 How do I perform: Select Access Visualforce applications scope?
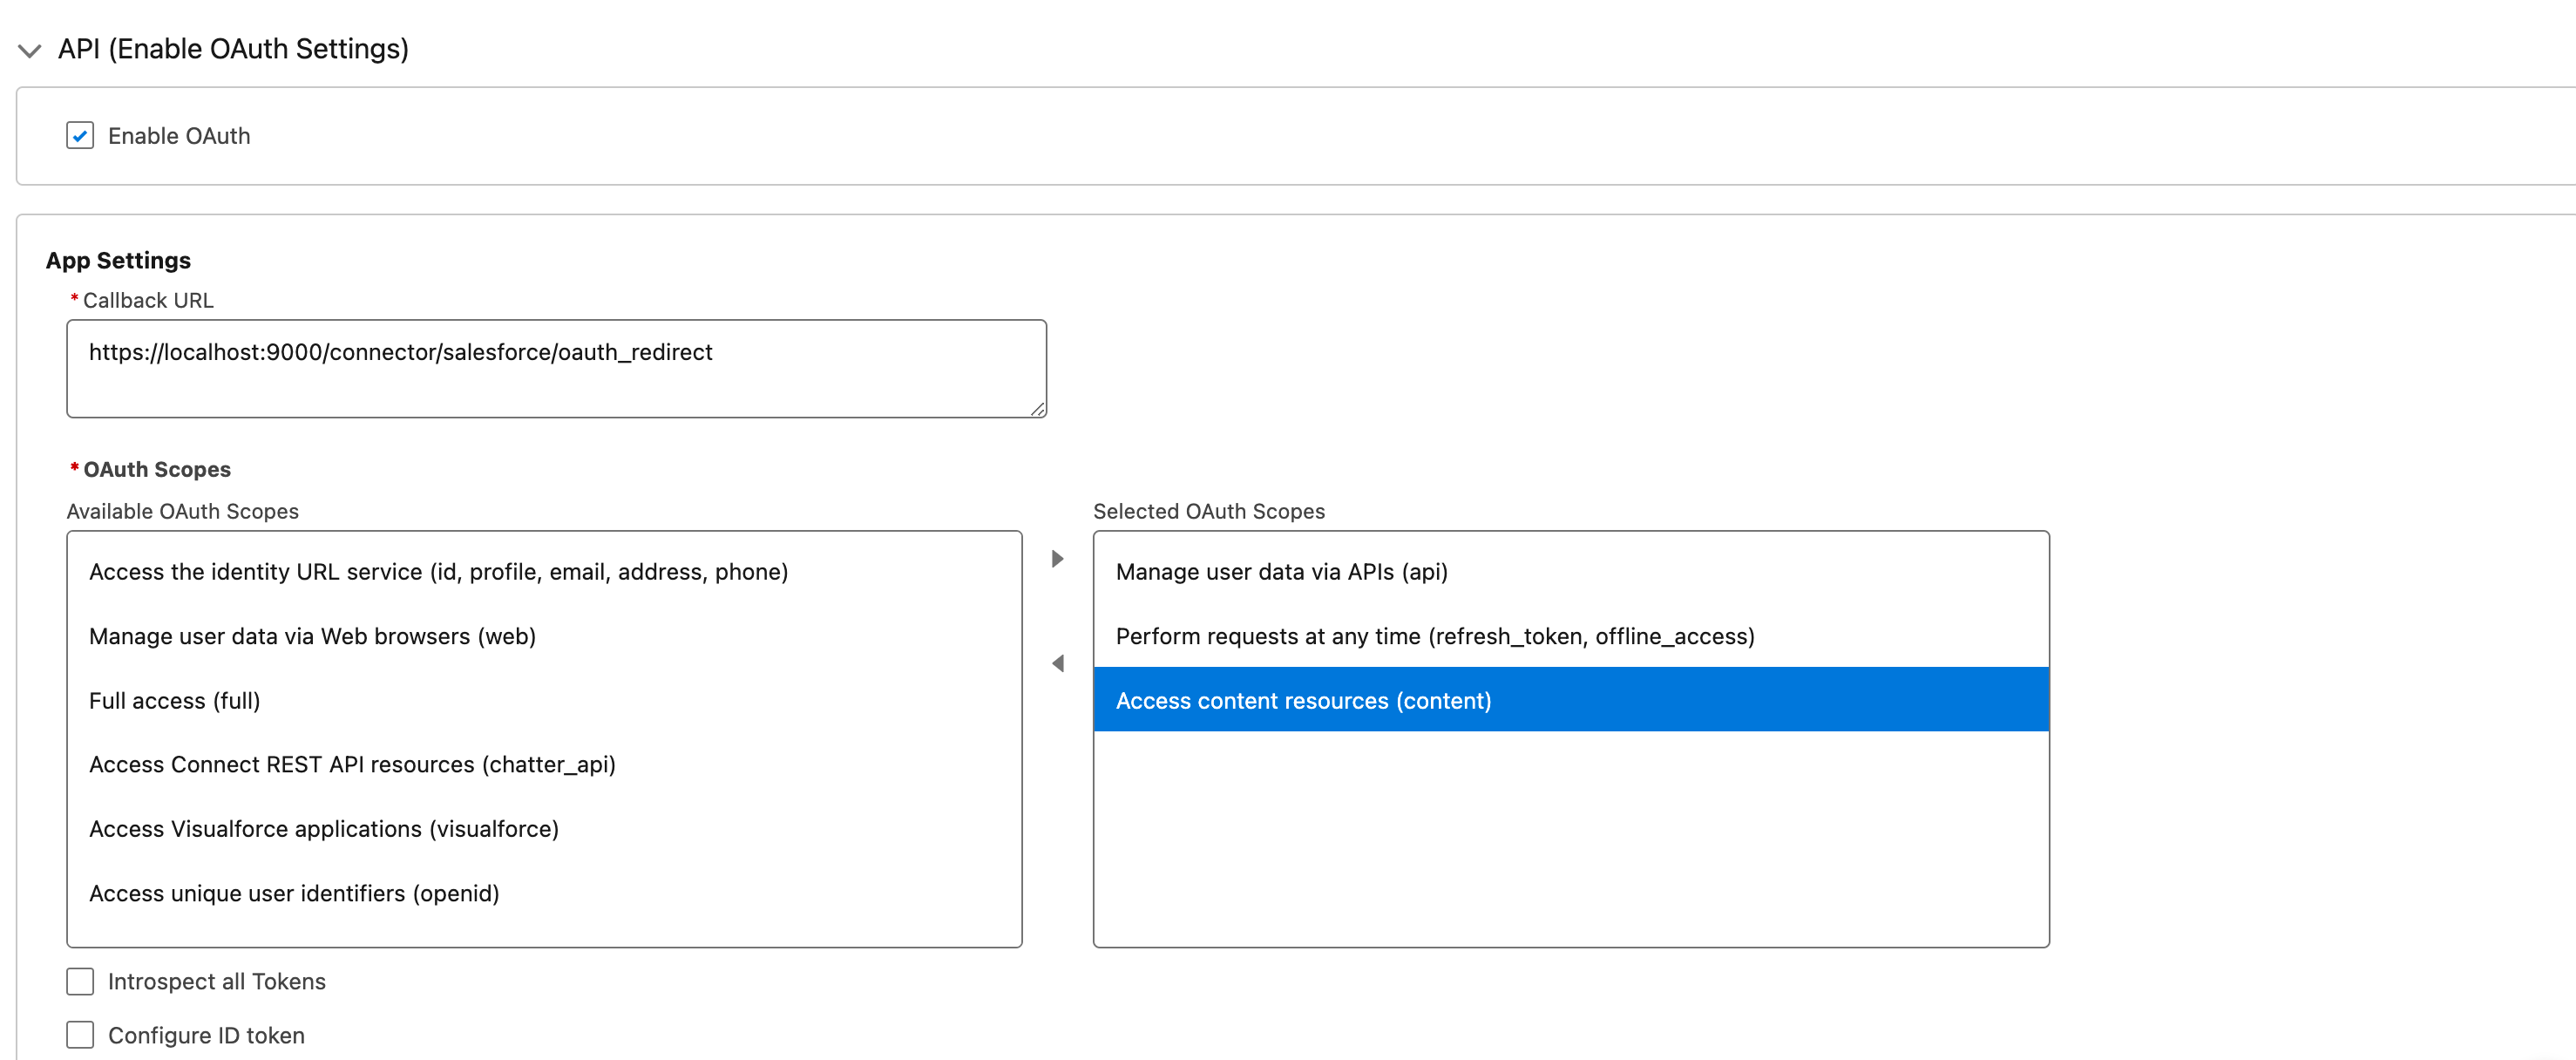323,829
